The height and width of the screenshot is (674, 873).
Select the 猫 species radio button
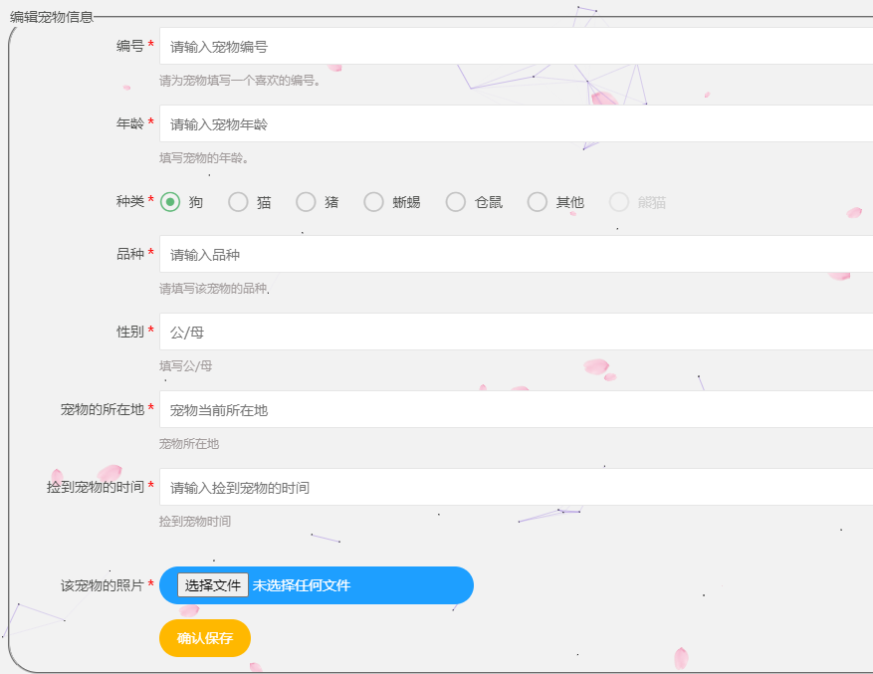(238, 201)
